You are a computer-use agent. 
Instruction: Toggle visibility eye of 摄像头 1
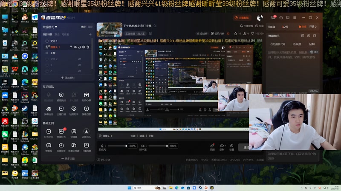[75, 47]
